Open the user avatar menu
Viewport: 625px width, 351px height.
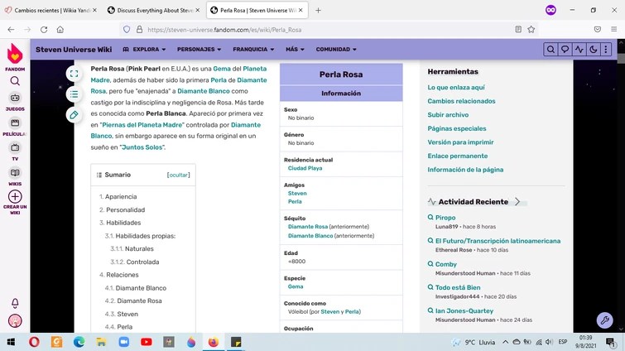(x=15, y=320)
